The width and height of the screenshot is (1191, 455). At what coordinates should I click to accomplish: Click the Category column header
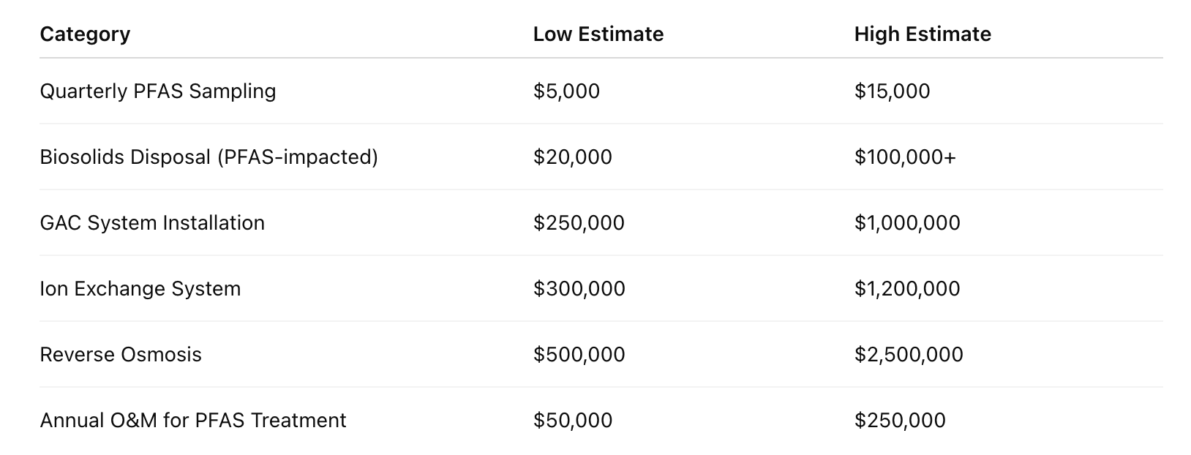tap(85, 34)
